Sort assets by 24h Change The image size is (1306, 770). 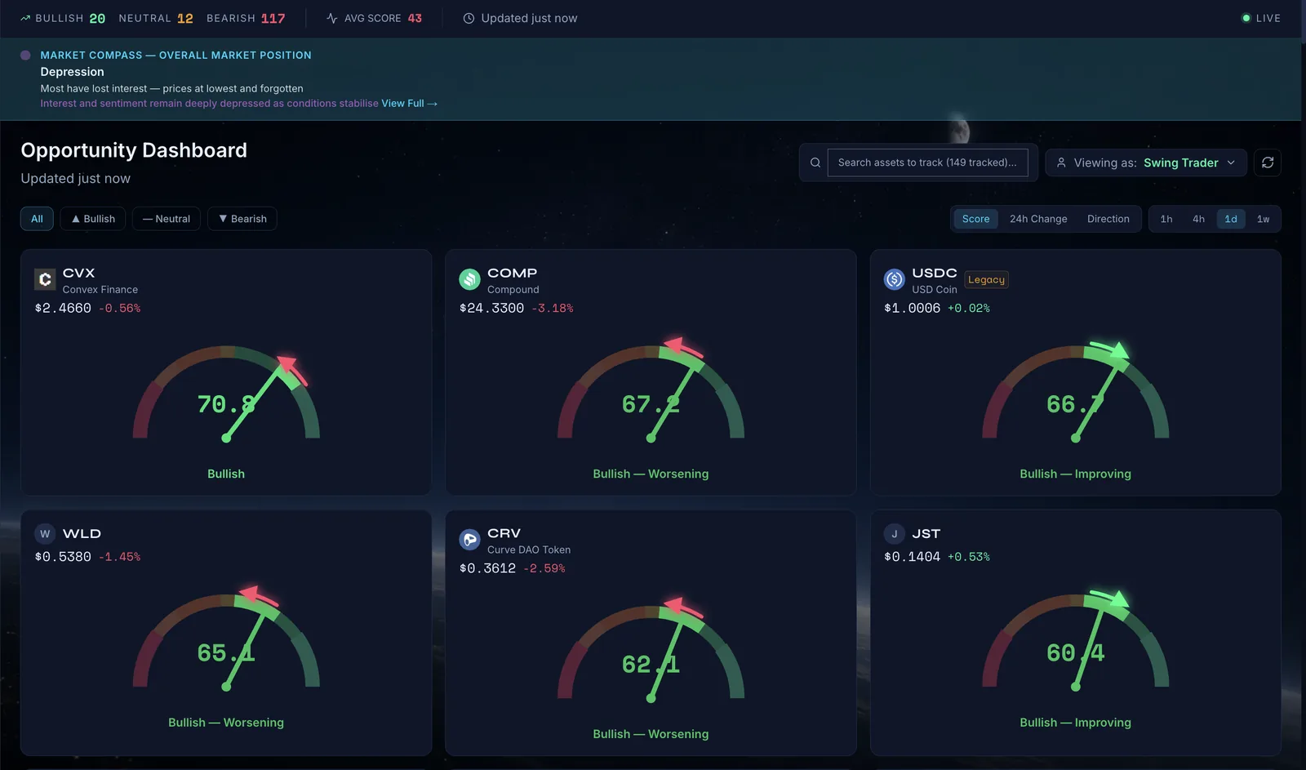click(1038, 219)
